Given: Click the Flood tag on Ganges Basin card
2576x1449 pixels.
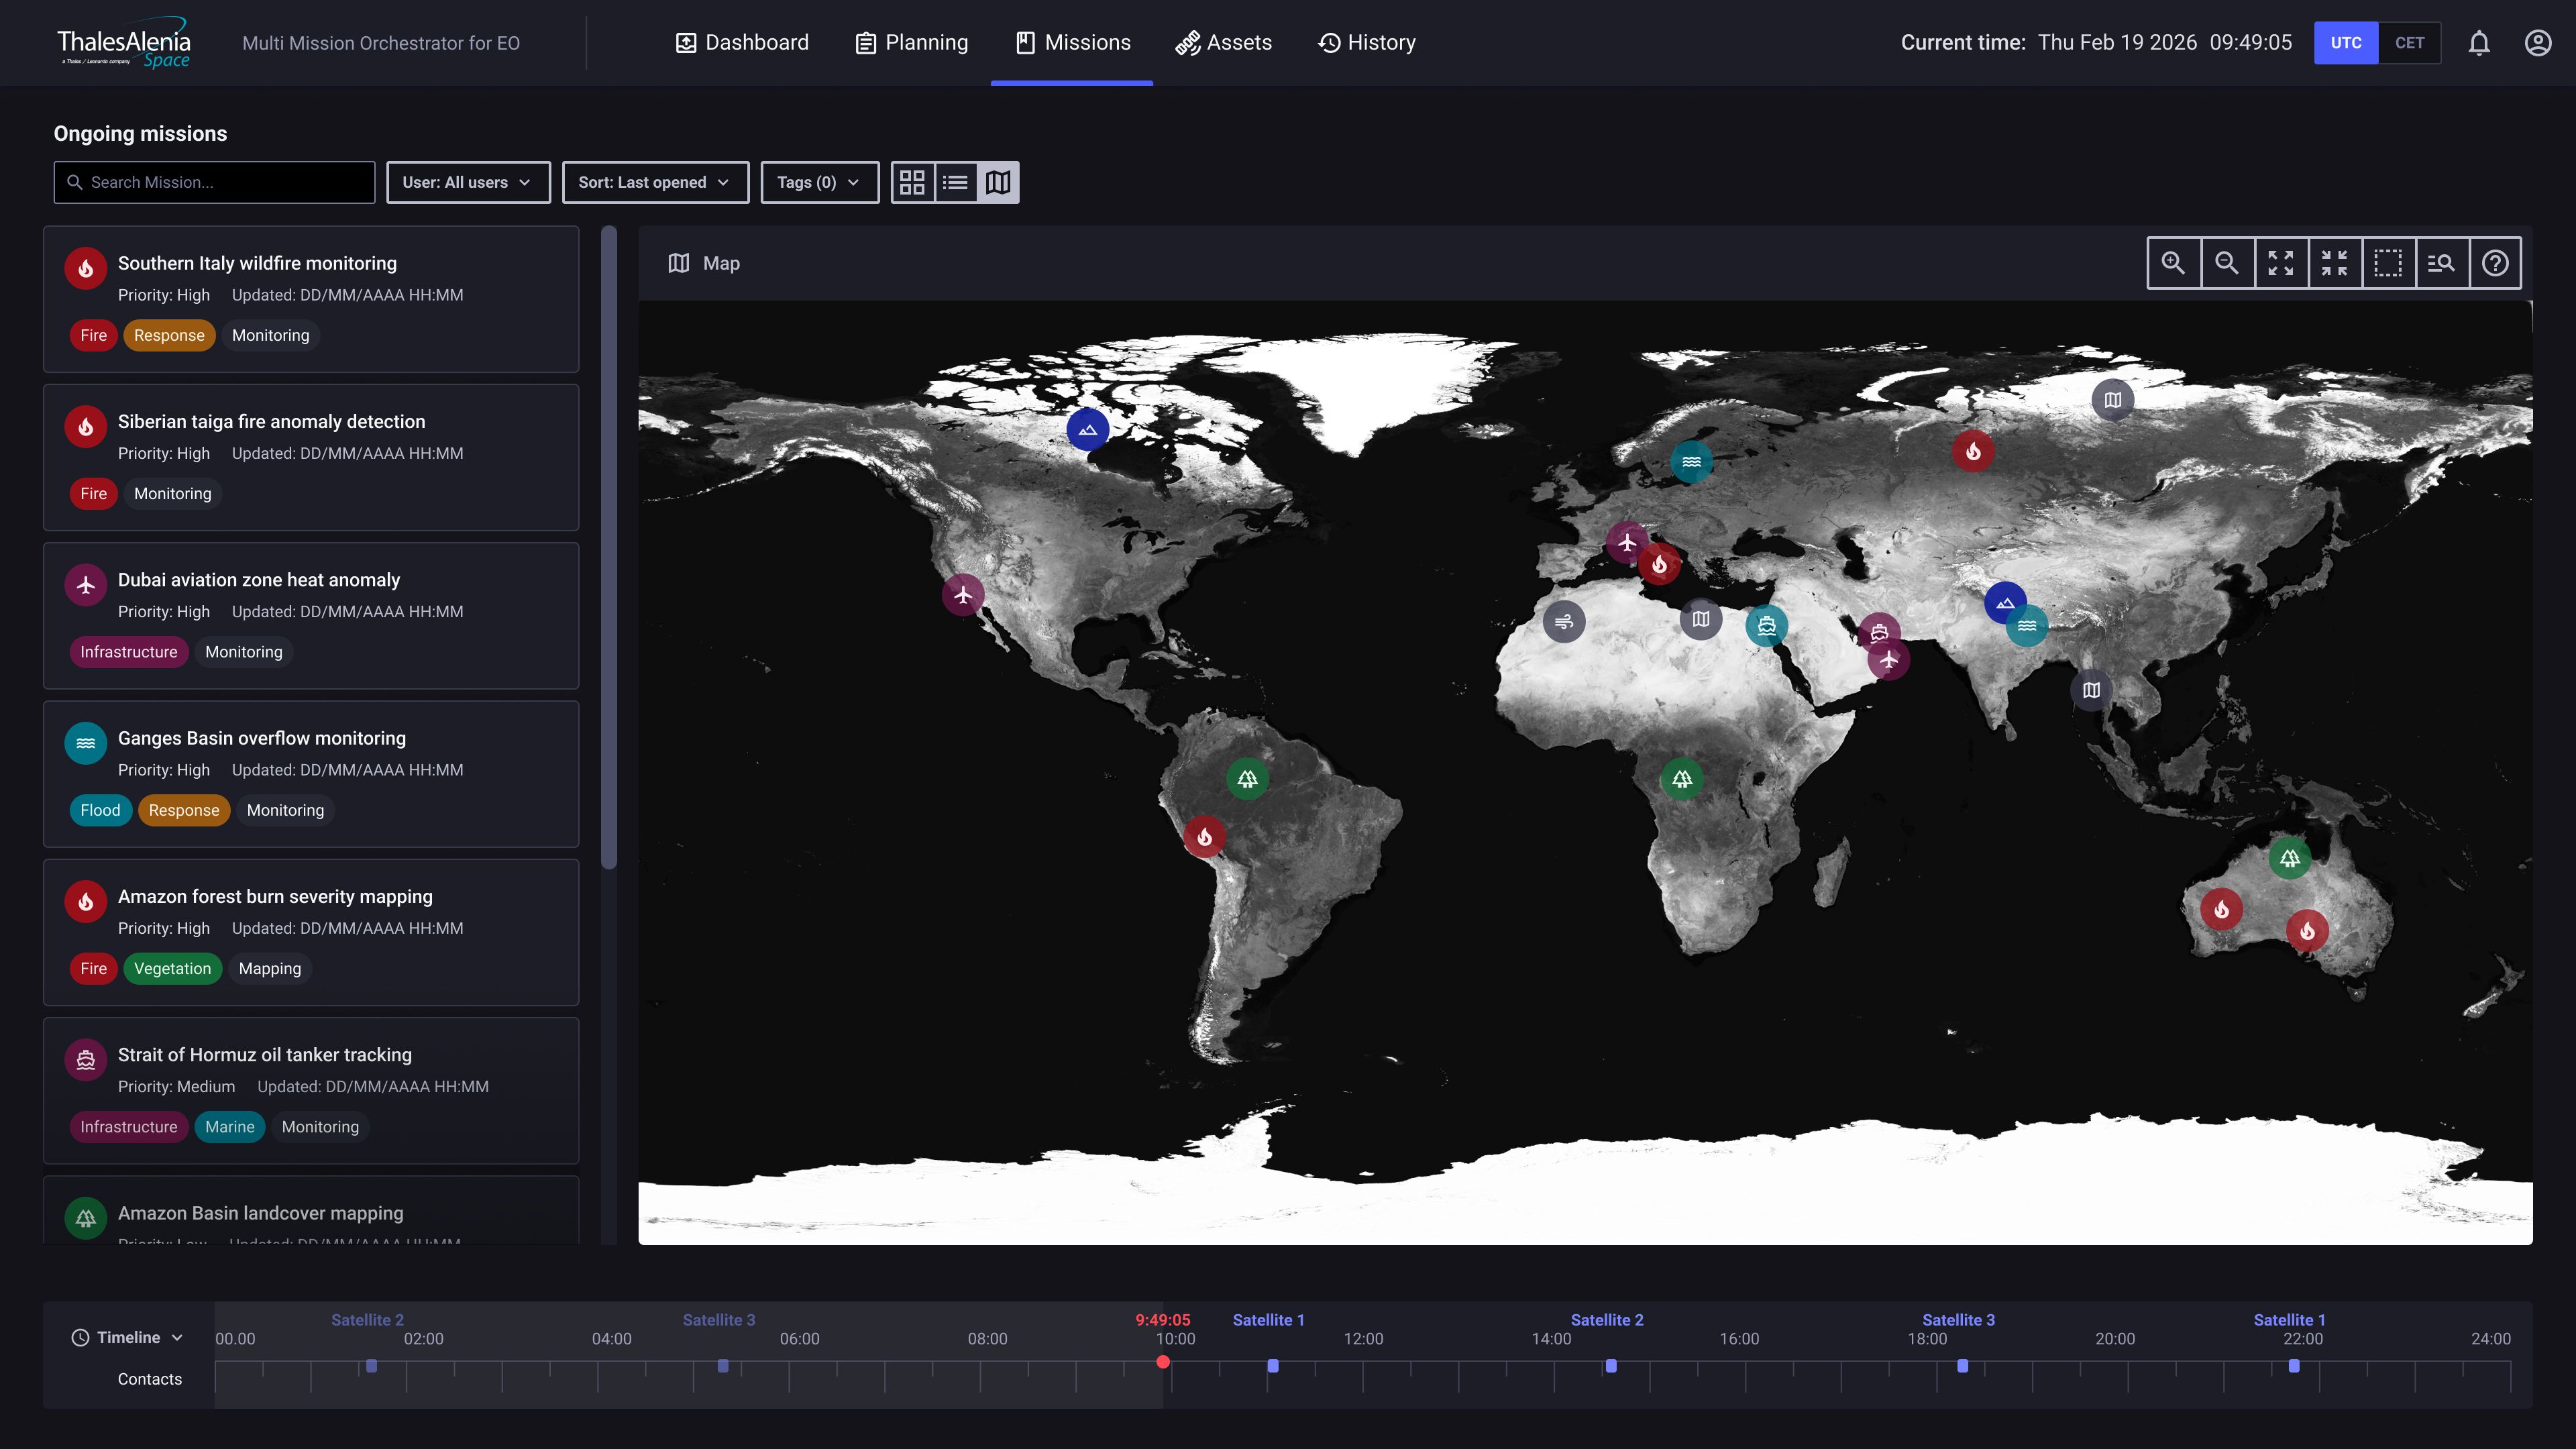Looking at the screenshot, I should tap(100, 810).
